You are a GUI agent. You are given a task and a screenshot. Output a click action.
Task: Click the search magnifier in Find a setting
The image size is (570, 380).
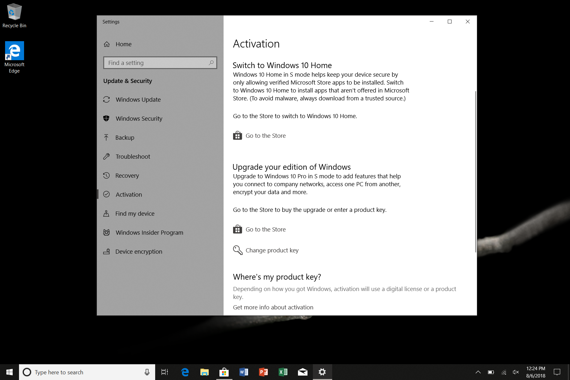(211, 63)
